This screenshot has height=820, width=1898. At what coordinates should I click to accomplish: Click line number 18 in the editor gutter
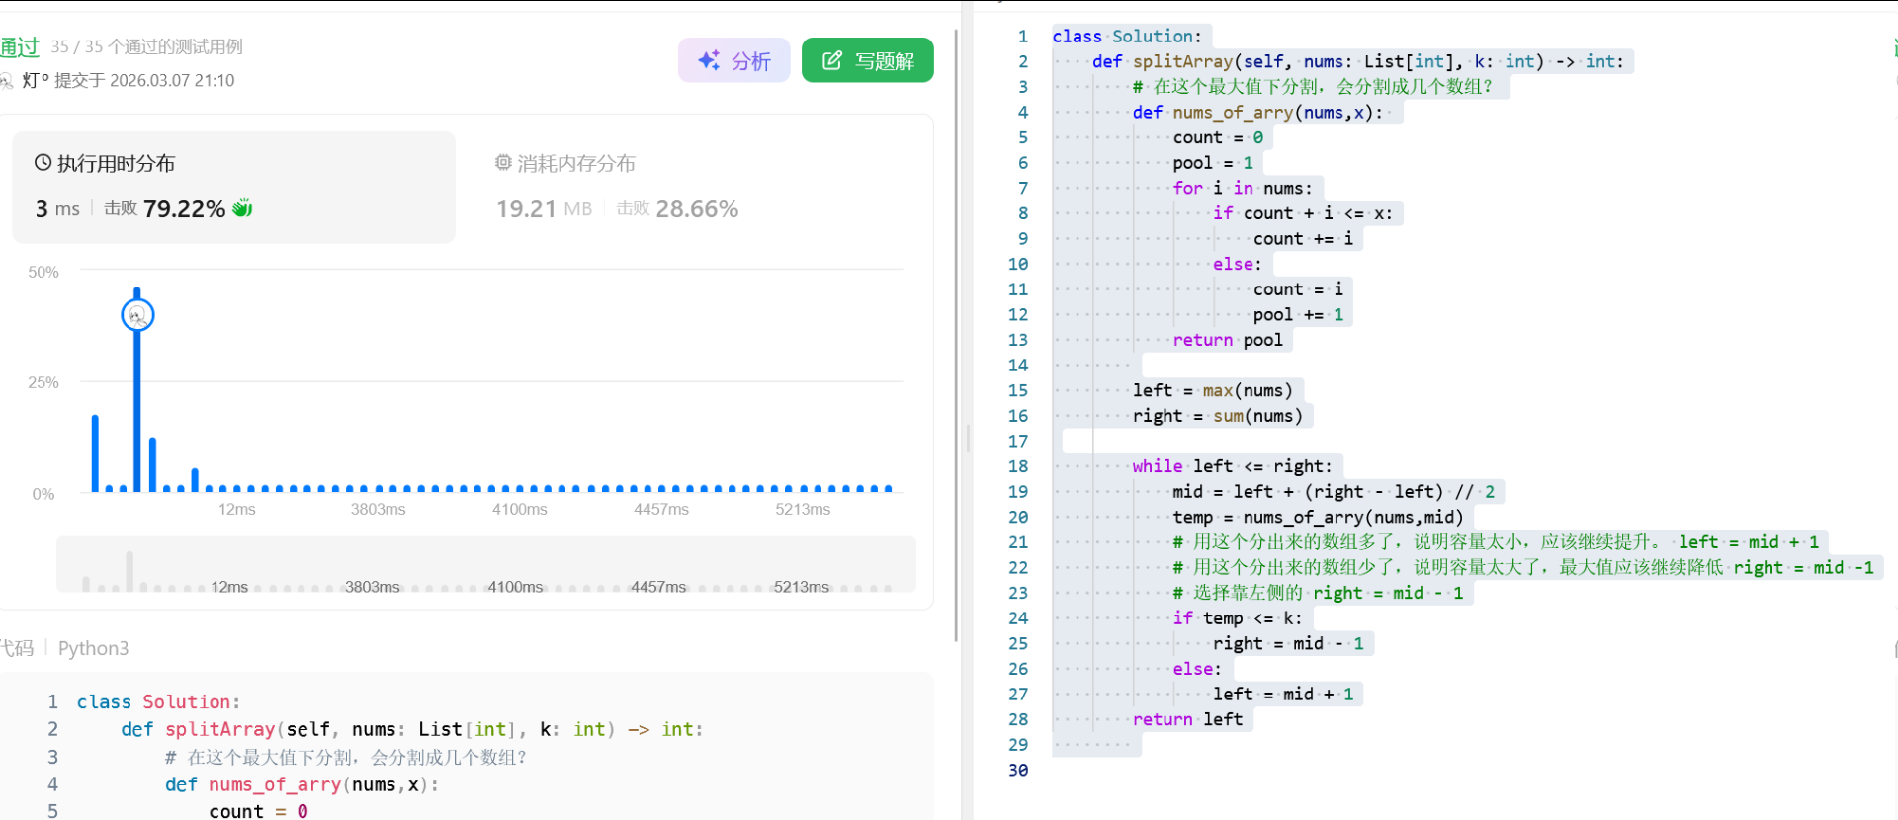coord(1017,466)
